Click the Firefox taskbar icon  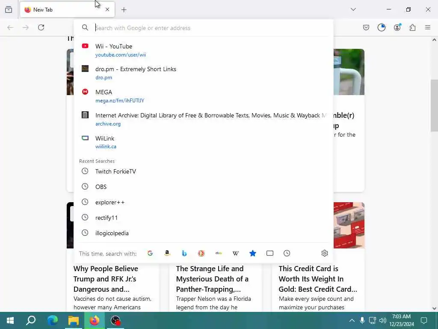95,320
